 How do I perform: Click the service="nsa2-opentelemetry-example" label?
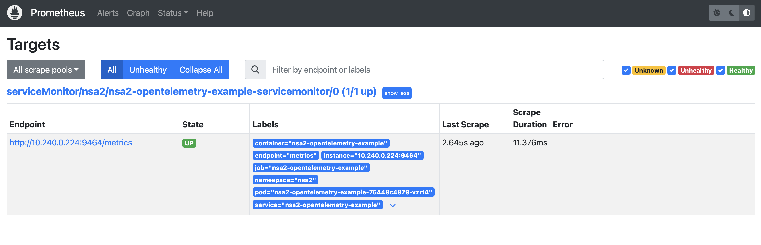click(317, 205)
